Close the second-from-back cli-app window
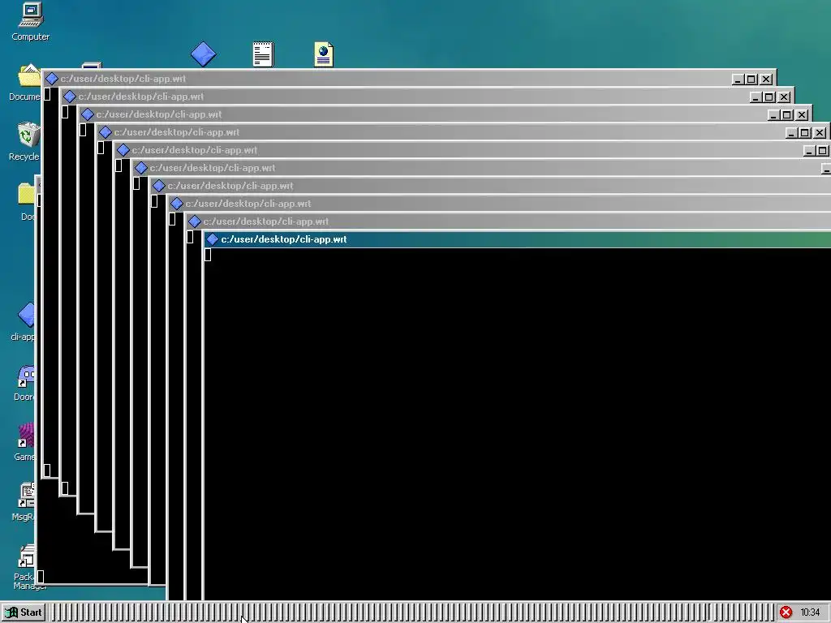This screenshot has width=831, height=623. [x=785, y=97]
